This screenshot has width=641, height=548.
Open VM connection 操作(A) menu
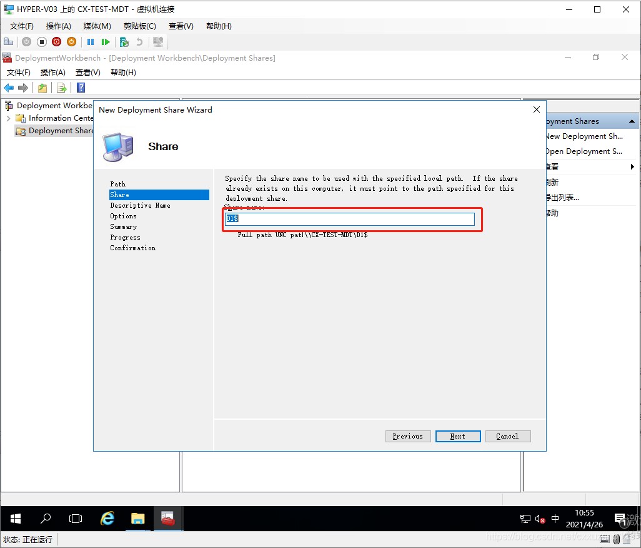click(59, 26)
